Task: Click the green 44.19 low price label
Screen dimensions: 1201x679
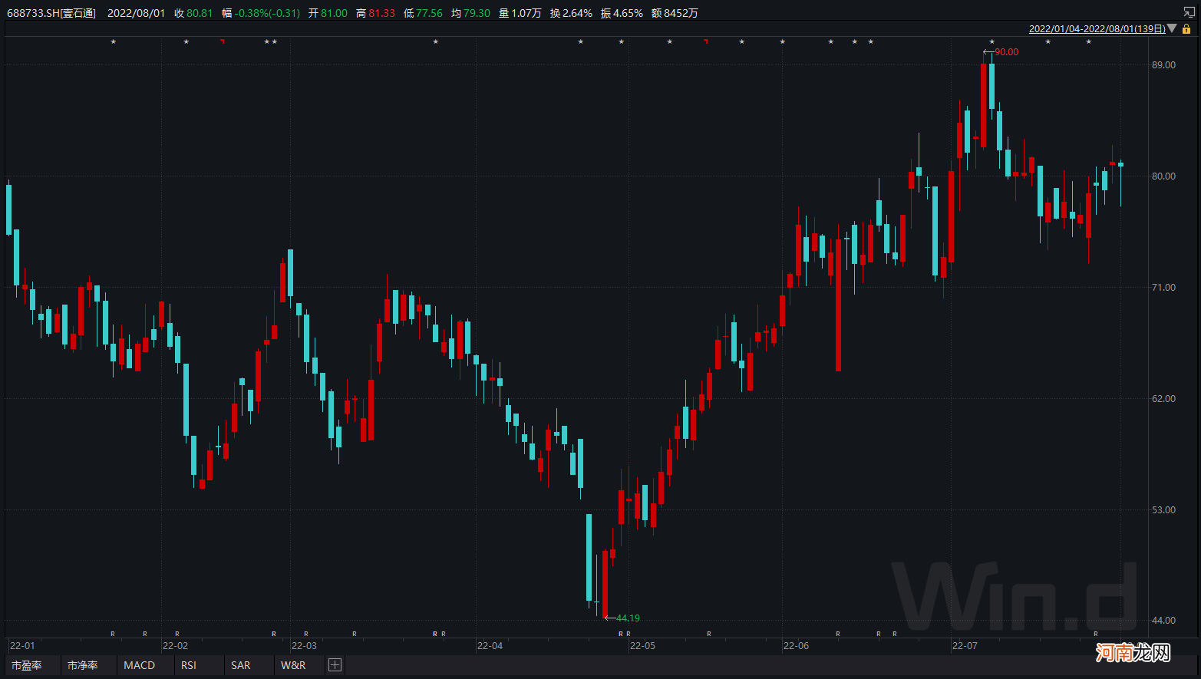Action: [628, 618]
